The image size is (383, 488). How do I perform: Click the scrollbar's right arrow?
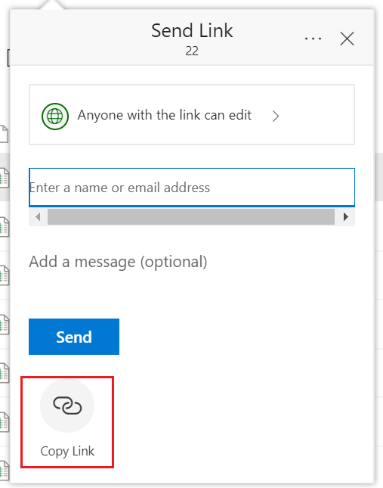(345, 216)
